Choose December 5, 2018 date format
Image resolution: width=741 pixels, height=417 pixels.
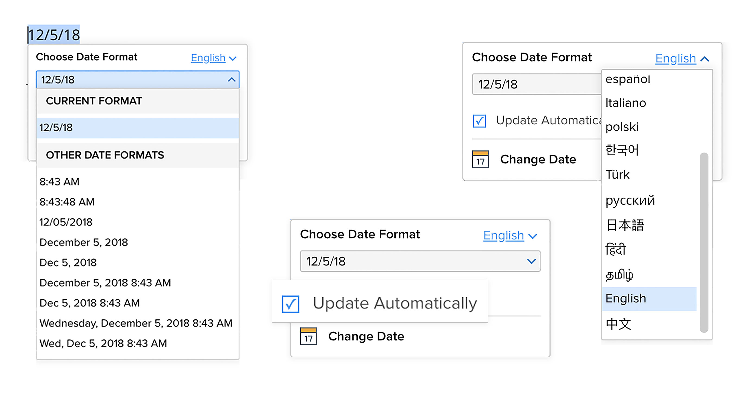(84, 242)
